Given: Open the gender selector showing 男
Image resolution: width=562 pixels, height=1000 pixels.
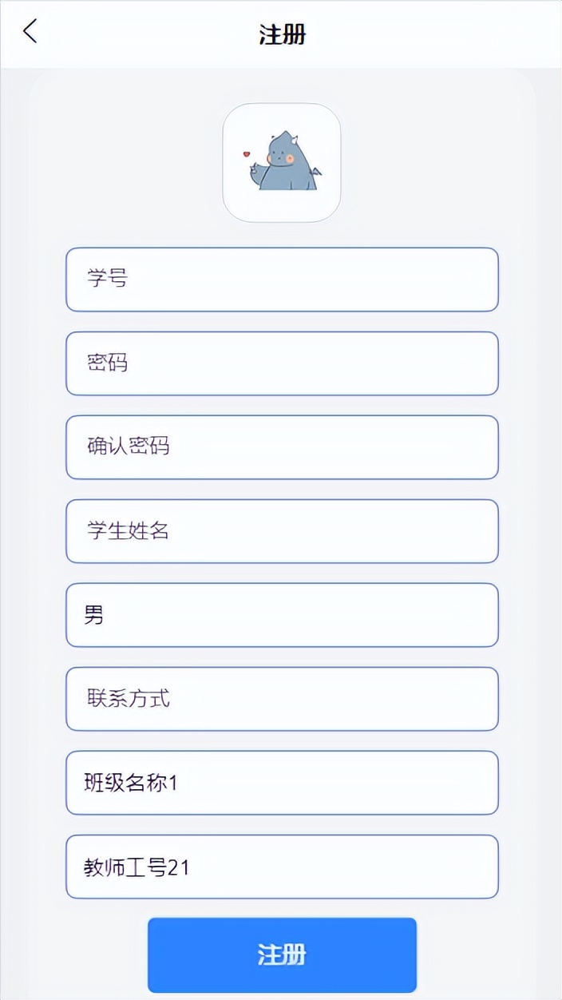Looking at the screenshot, I should 281,615.
